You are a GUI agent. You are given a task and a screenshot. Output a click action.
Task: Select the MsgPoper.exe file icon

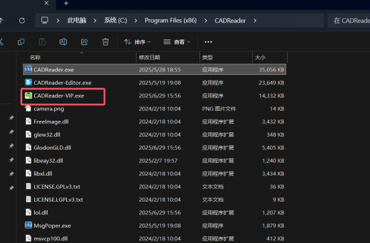coord(28,226)
